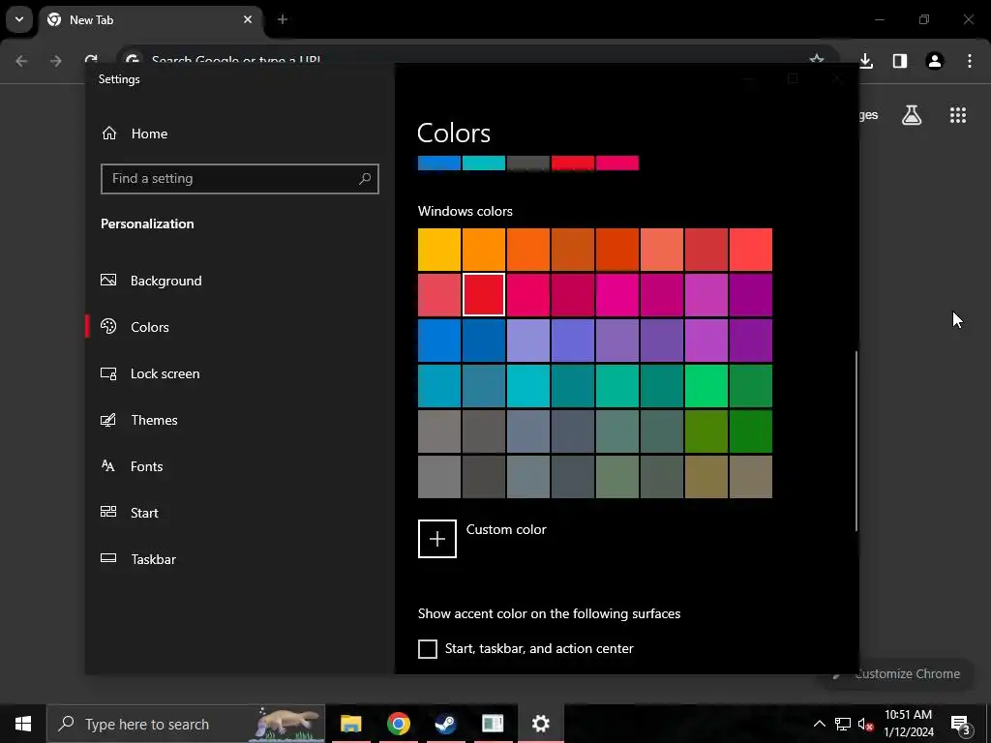Open Taskbar personalization settings

[137, 559]
